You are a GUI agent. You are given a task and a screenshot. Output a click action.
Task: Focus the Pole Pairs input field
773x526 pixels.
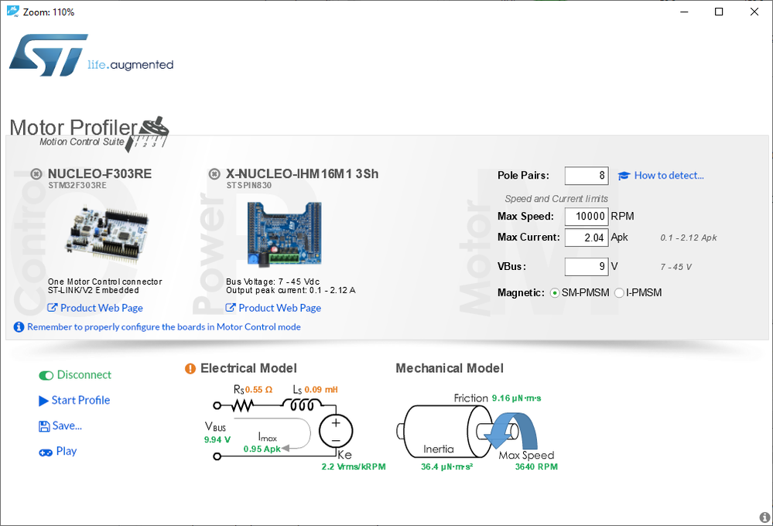pos(587,176)
